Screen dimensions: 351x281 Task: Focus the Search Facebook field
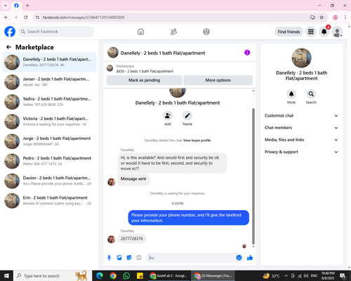point(56,32)
